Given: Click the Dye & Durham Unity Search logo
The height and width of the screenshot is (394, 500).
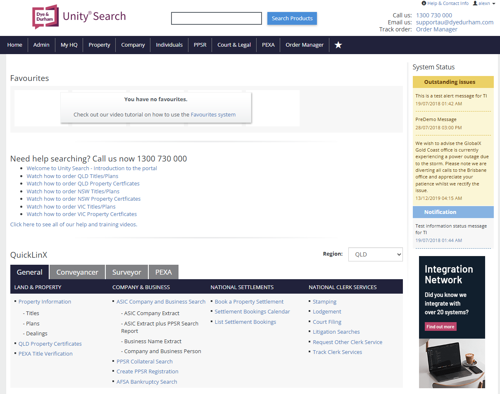Looking at the screenshot, I should coord(79,17).
